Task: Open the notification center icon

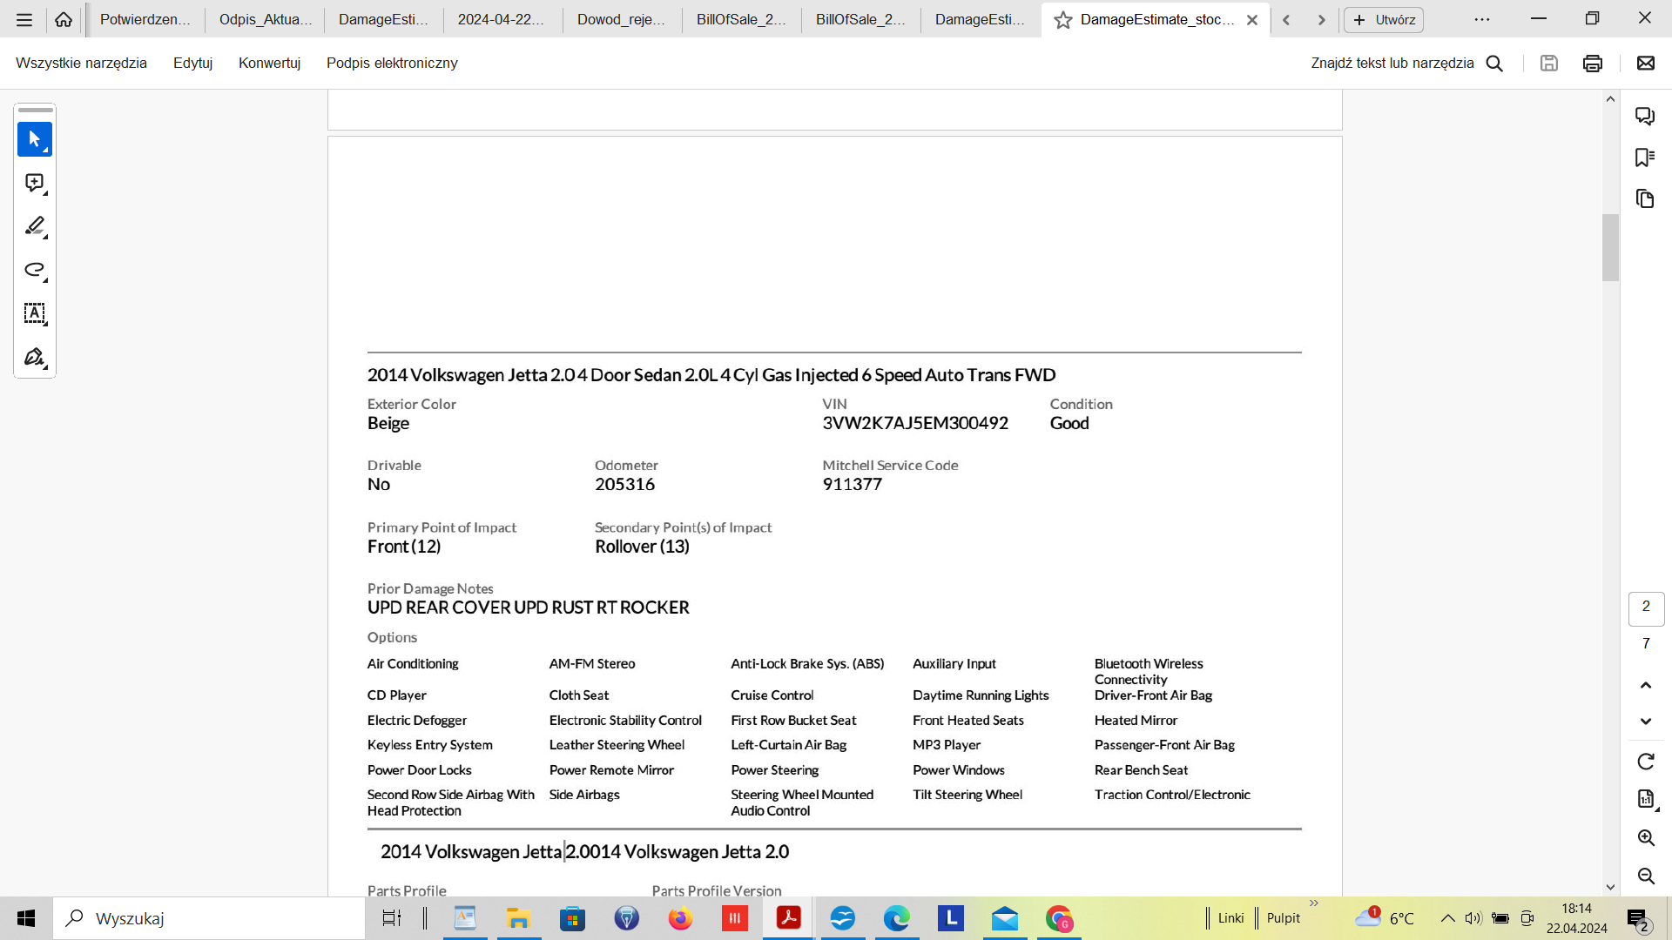Action: tap(1637, 919)
